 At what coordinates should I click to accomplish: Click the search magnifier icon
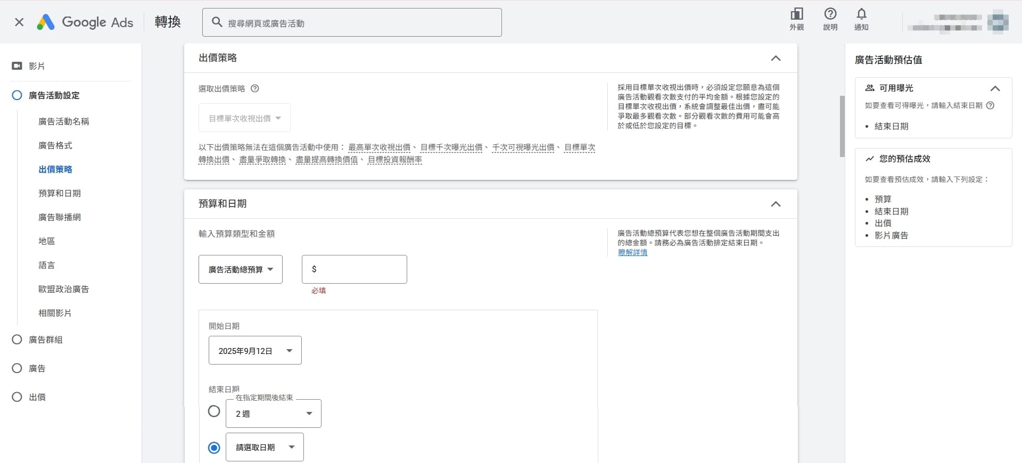point(217,22)
